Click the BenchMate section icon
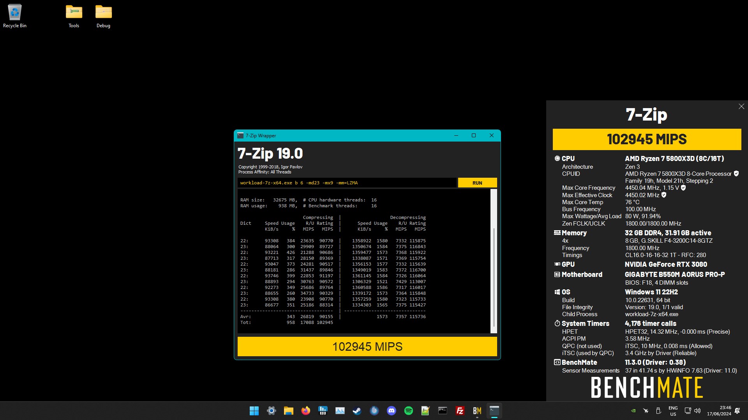This screenshot has height=420, width=748. pyautogui.click(x=557, y=362)
